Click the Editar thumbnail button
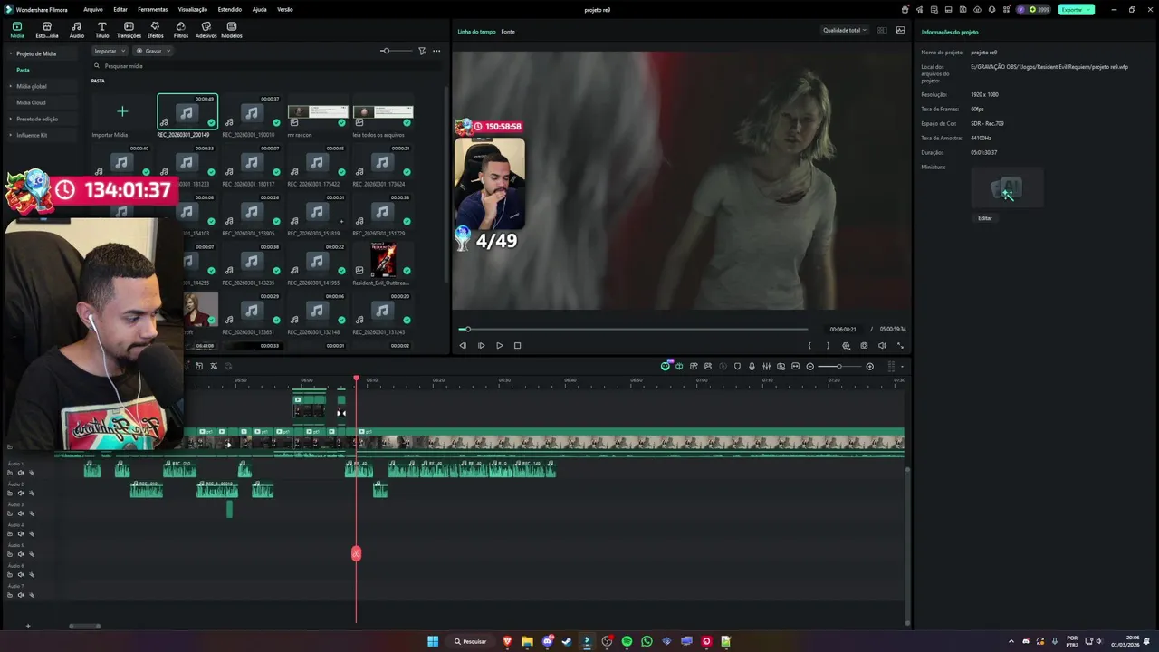Screen dimensions: 1159x652 [985, 218]
